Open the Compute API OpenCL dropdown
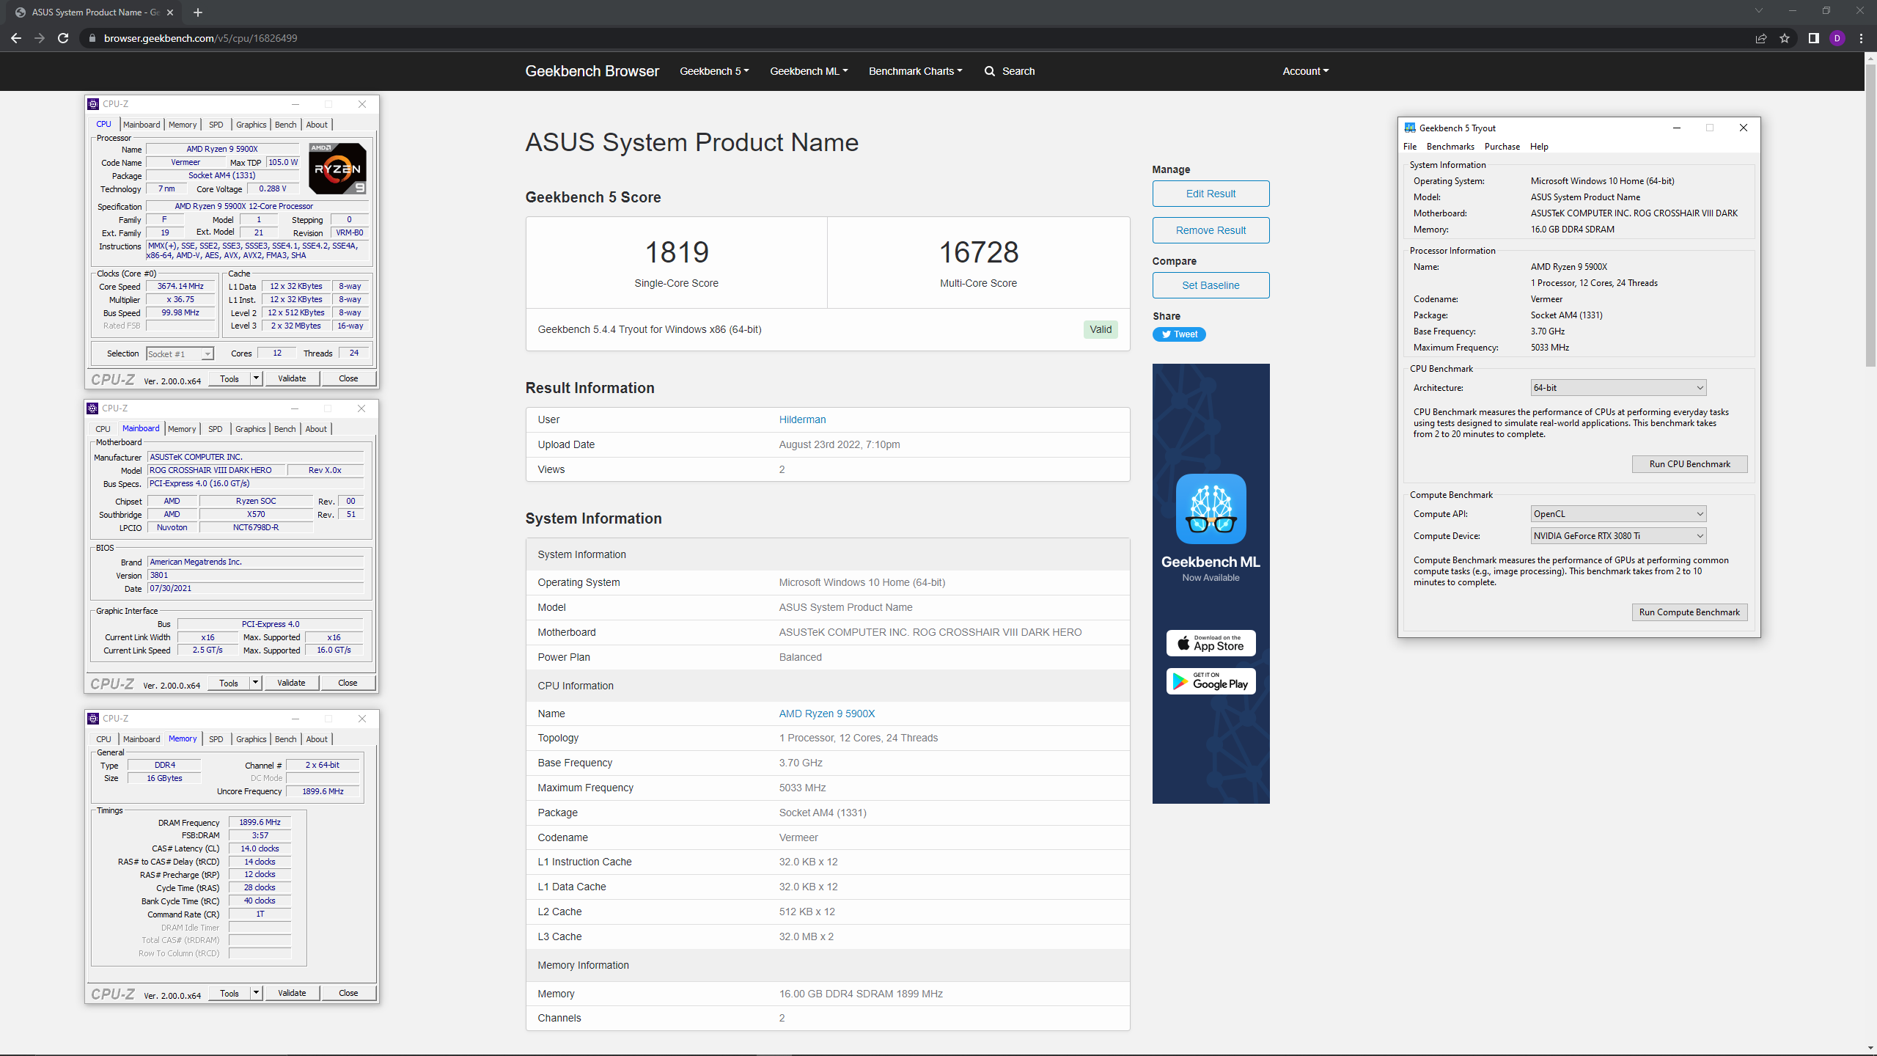Viewport: 1877px width, 1056px height. coord(1618,514)
